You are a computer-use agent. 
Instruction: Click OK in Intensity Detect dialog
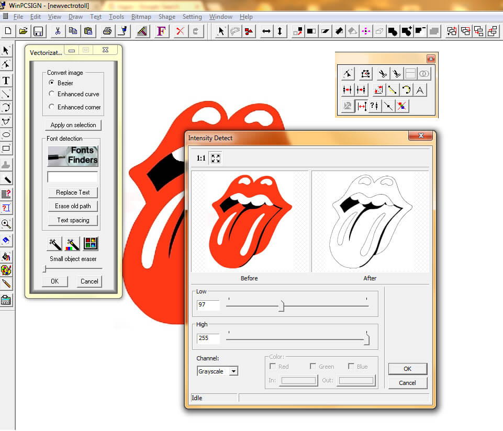tap(407, 369)
